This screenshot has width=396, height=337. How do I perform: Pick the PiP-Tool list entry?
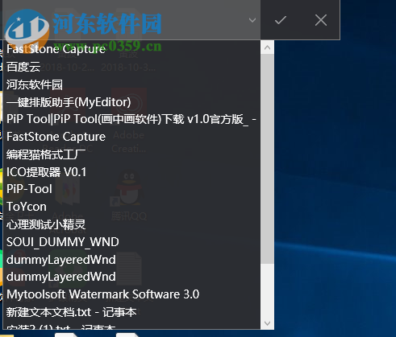coord(131,189)
